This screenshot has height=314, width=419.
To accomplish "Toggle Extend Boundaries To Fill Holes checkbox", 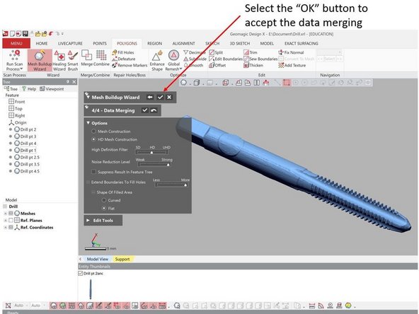I will (88, 182).
